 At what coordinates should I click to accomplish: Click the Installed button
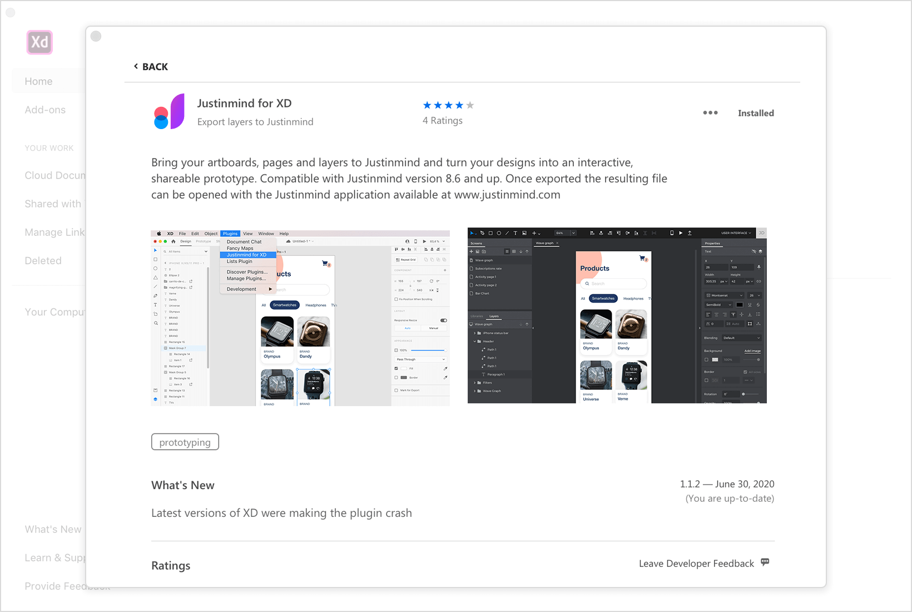point(756,113)
